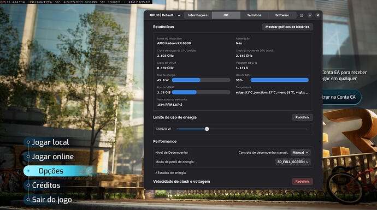Select the OC tab
The image size is (377, 210).
[226, 15]
